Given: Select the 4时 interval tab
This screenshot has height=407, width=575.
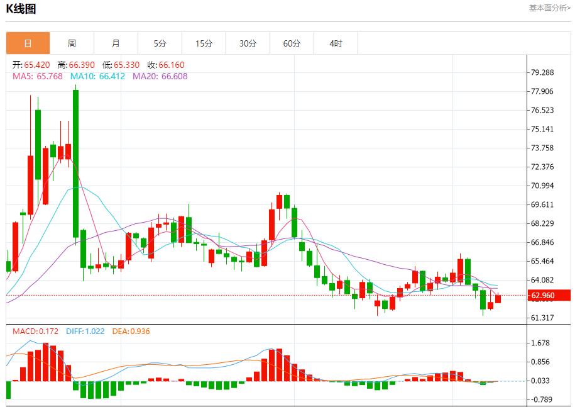Looking at the screenshot, I should click(336, 43).
